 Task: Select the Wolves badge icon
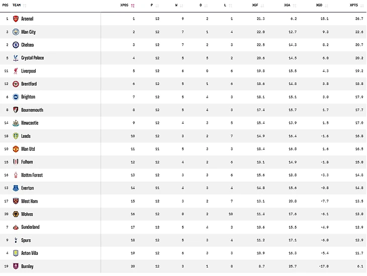pos(16,214)
